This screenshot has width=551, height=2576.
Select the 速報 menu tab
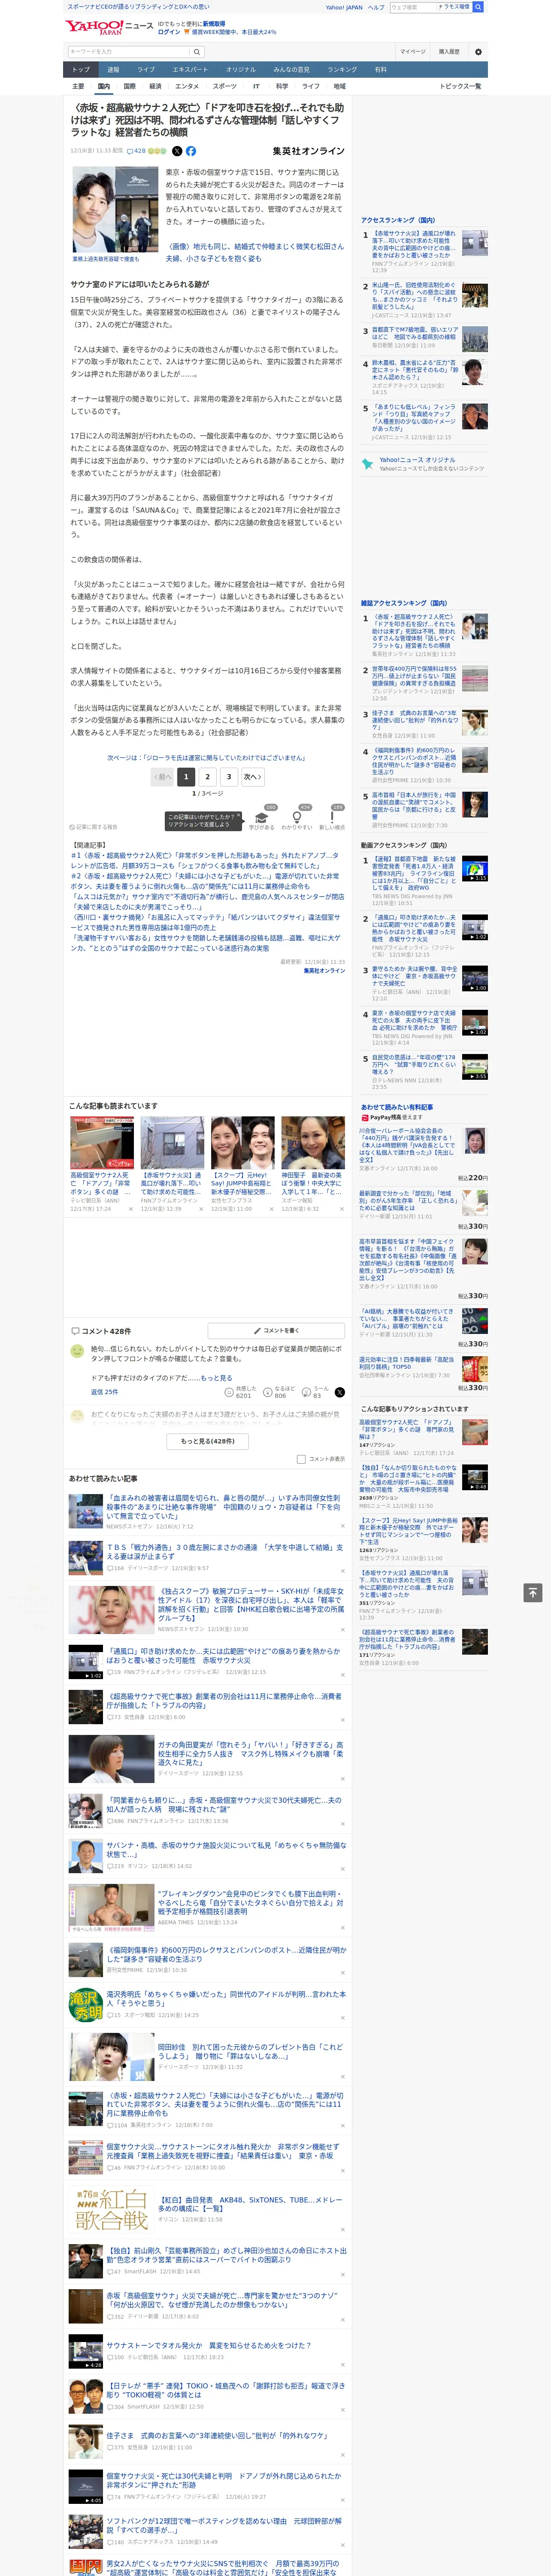113,70
